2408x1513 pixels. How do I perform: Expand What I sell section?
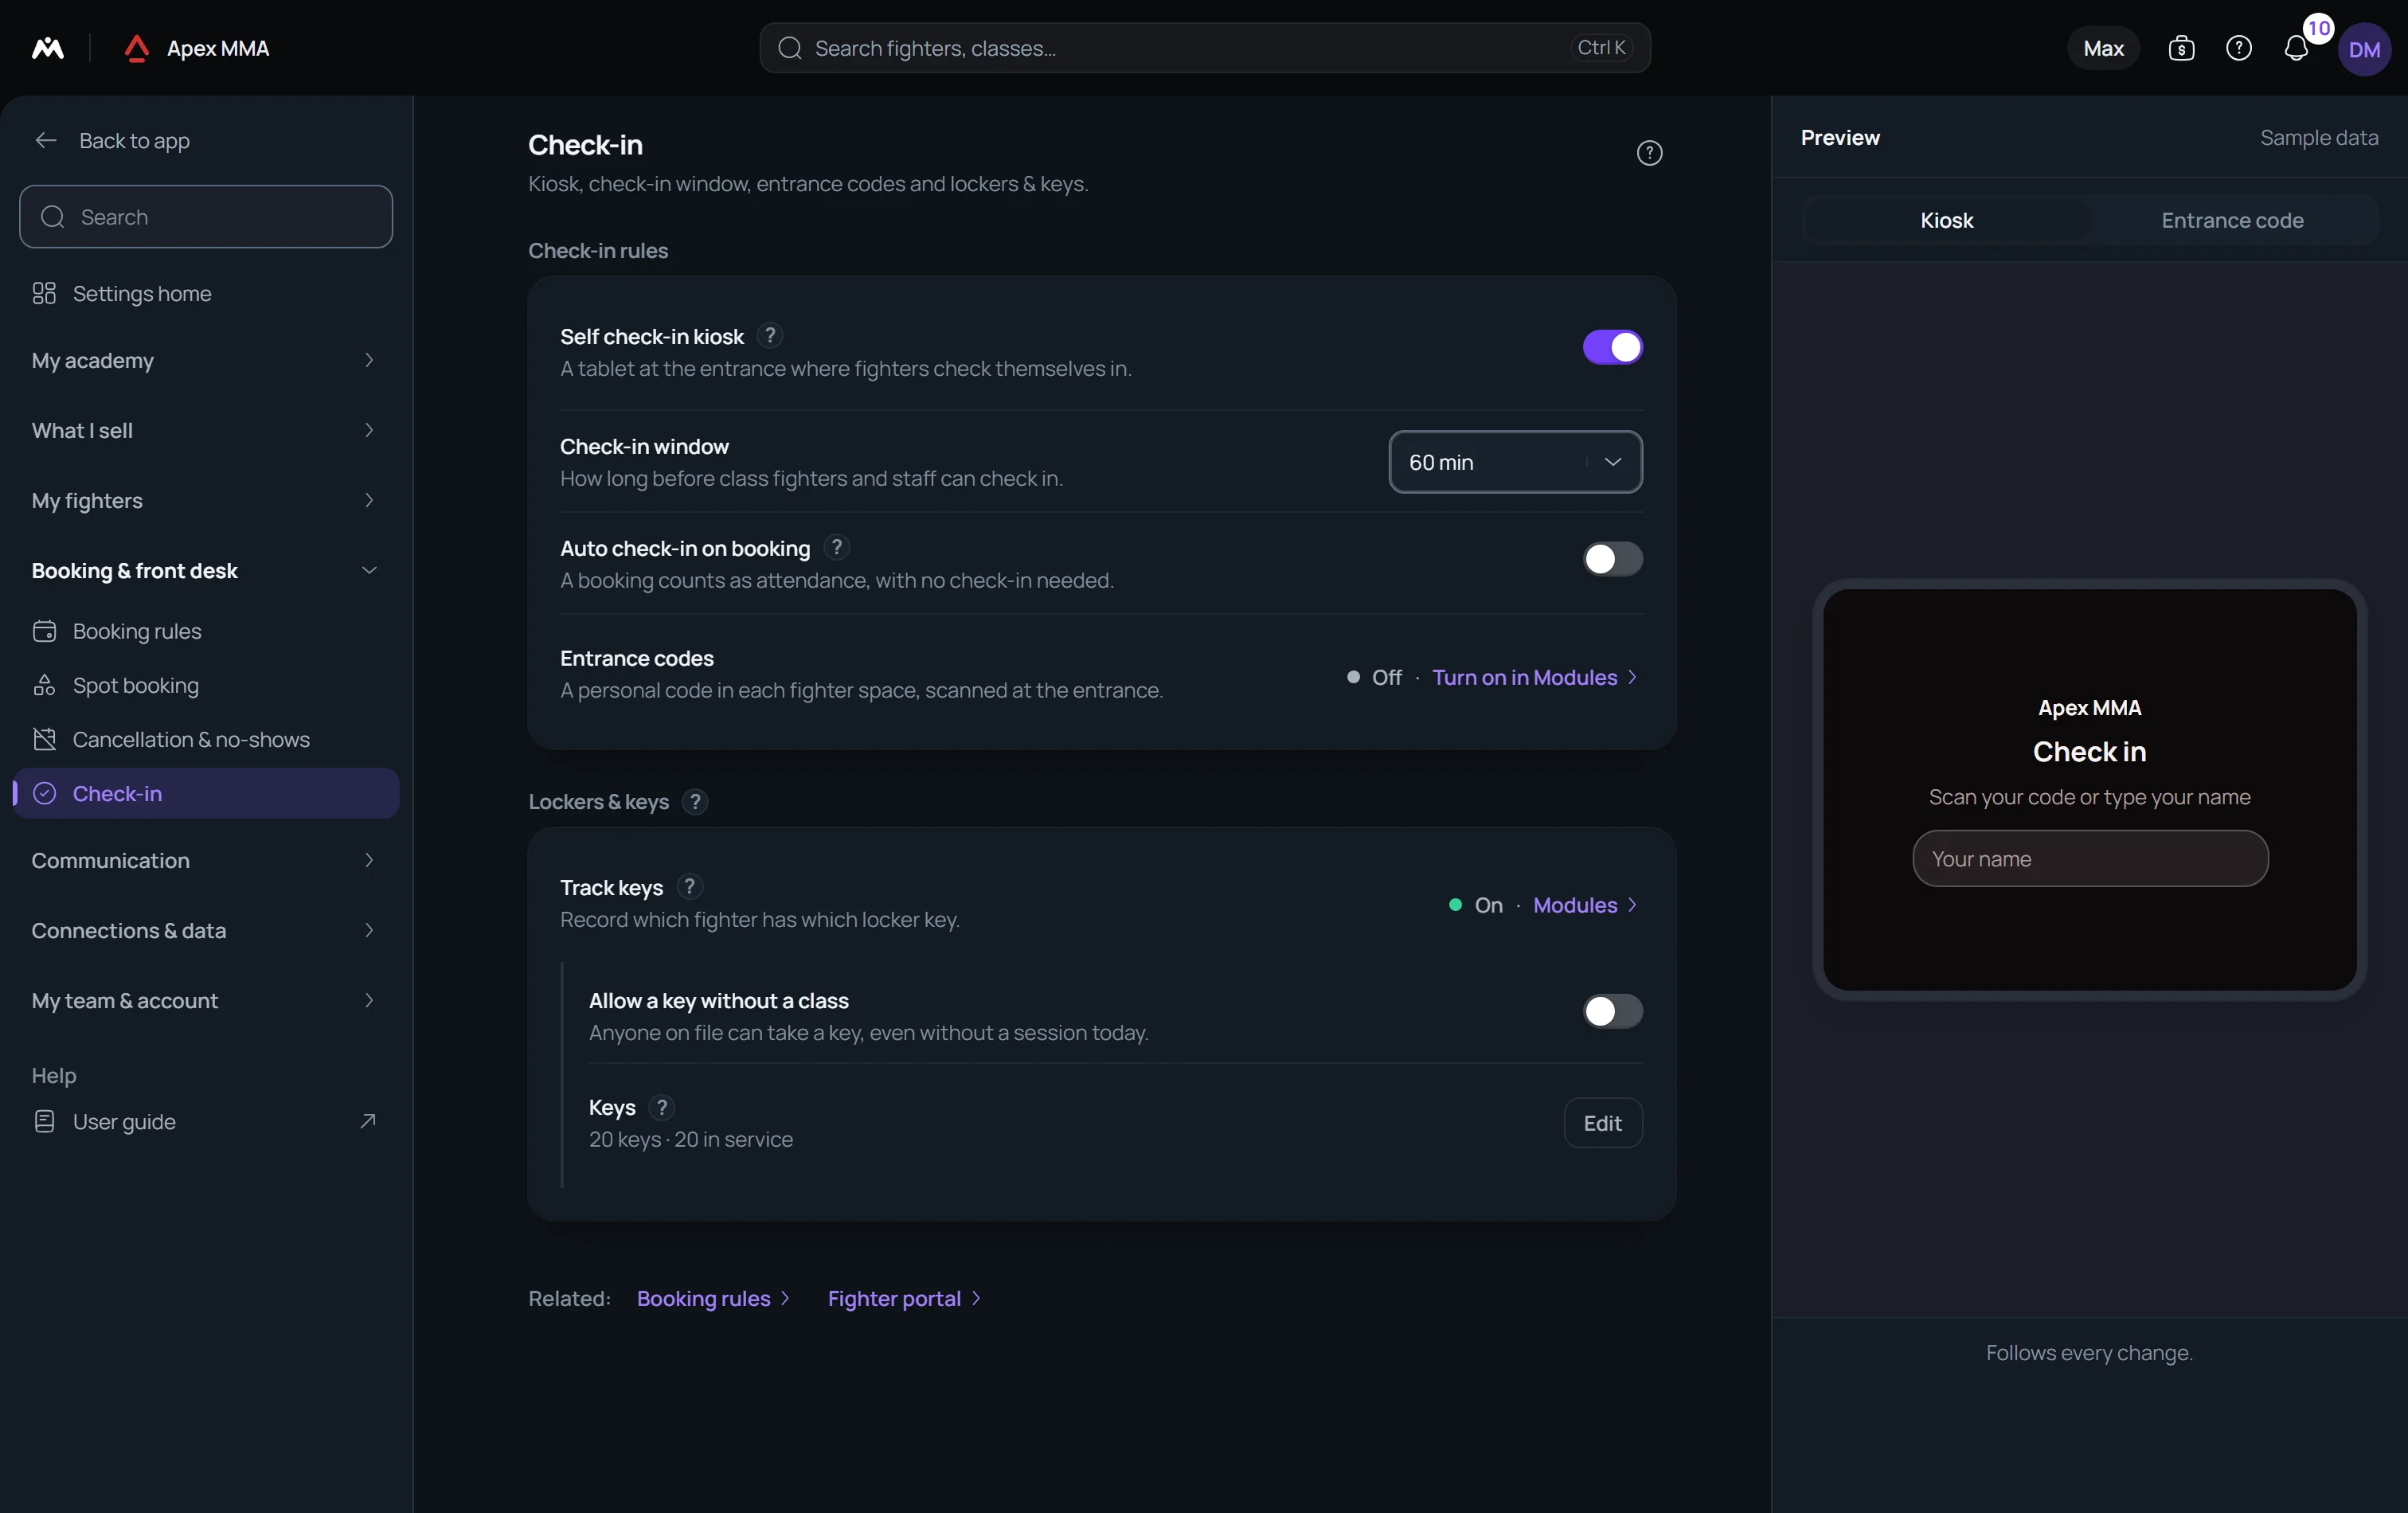point(206,430)
